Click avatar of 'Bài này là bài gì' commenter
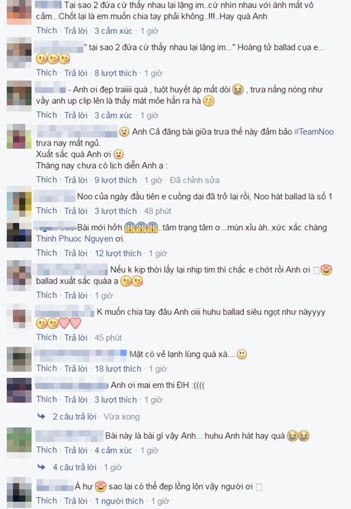The image size is (351, 509). (x=19, y=440)
